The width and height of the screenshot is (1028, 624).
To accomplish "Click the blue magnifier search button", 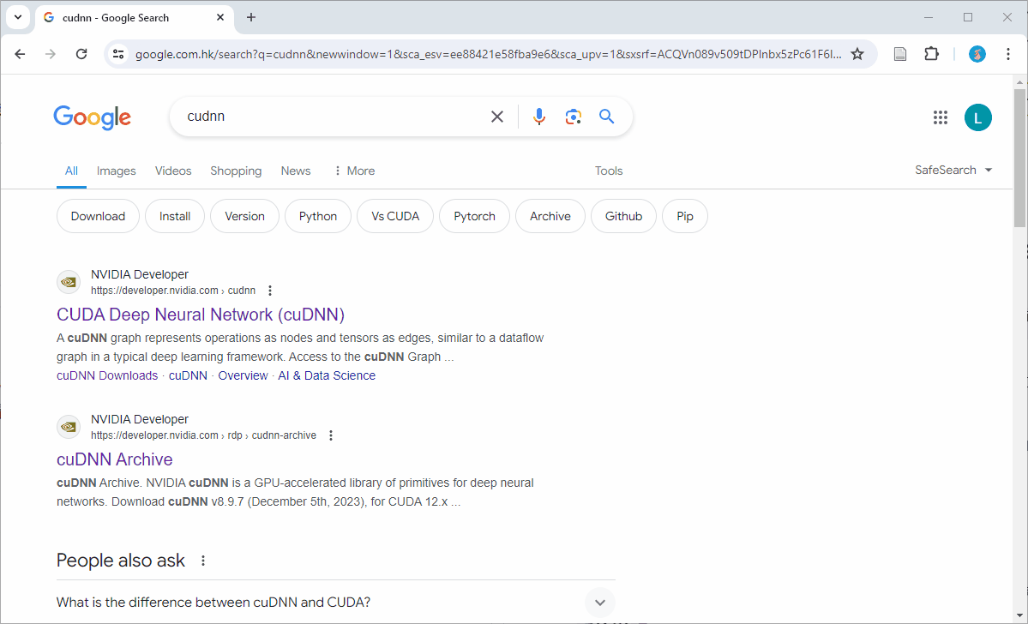I will (x=607, y=117).
